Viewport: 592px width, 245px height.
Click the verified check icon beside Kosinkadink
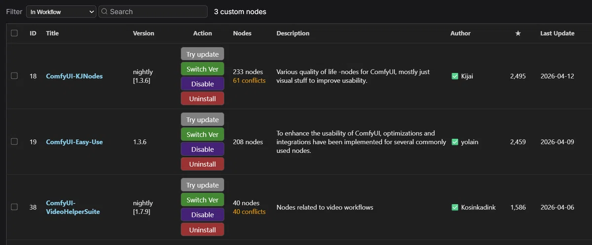[x=455, y=207]
